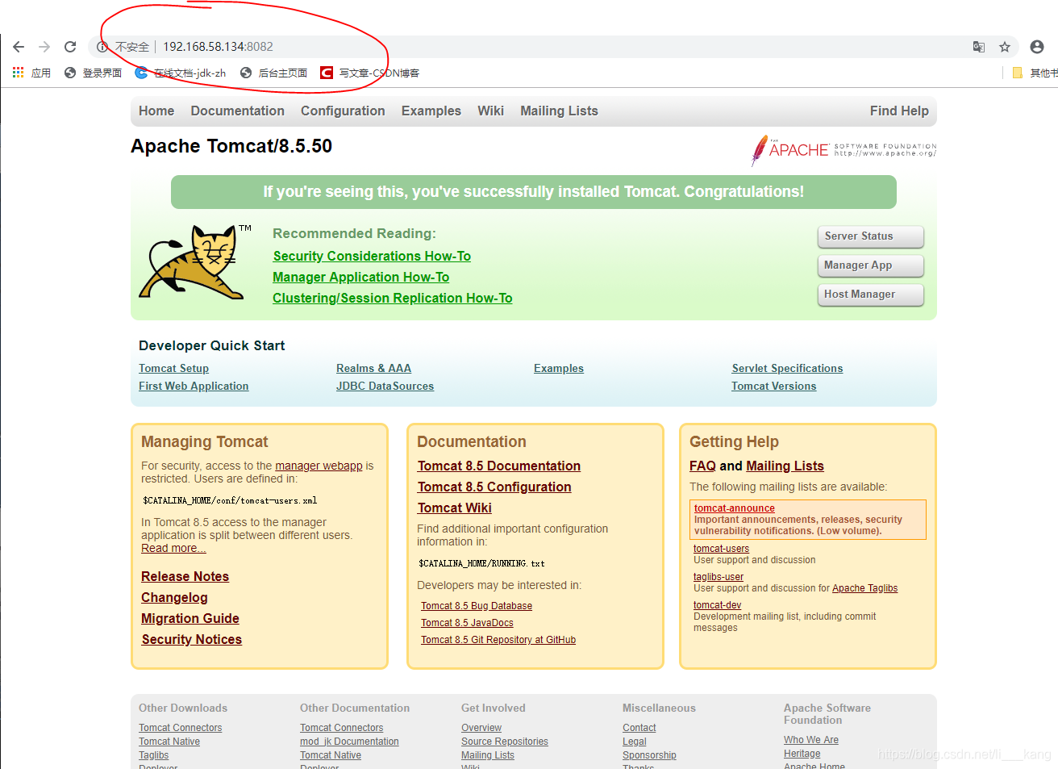Open the taglibs-user mailing list
Screen dimensions: 1058x769
[x=719, y=577]
